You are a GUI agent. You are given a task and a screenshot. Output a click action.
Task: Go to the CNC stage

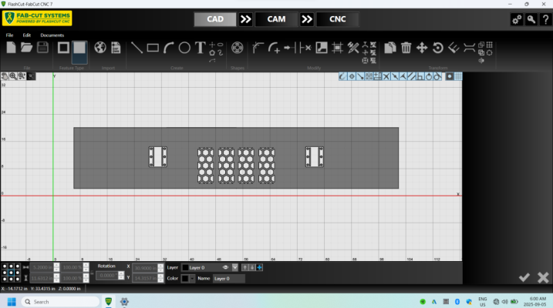point(338,19)
